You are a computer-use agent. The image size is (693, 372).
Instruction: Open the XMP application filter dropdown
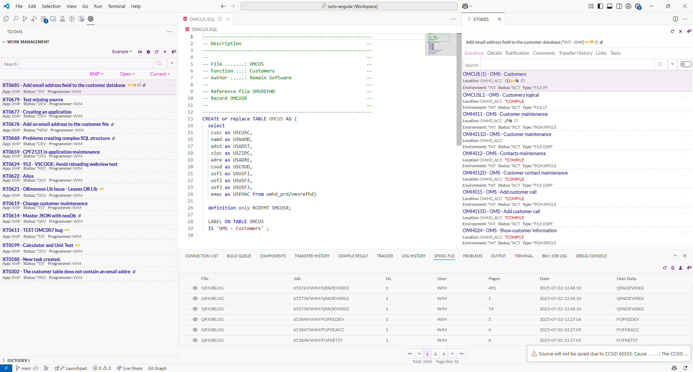click(96, 74)
